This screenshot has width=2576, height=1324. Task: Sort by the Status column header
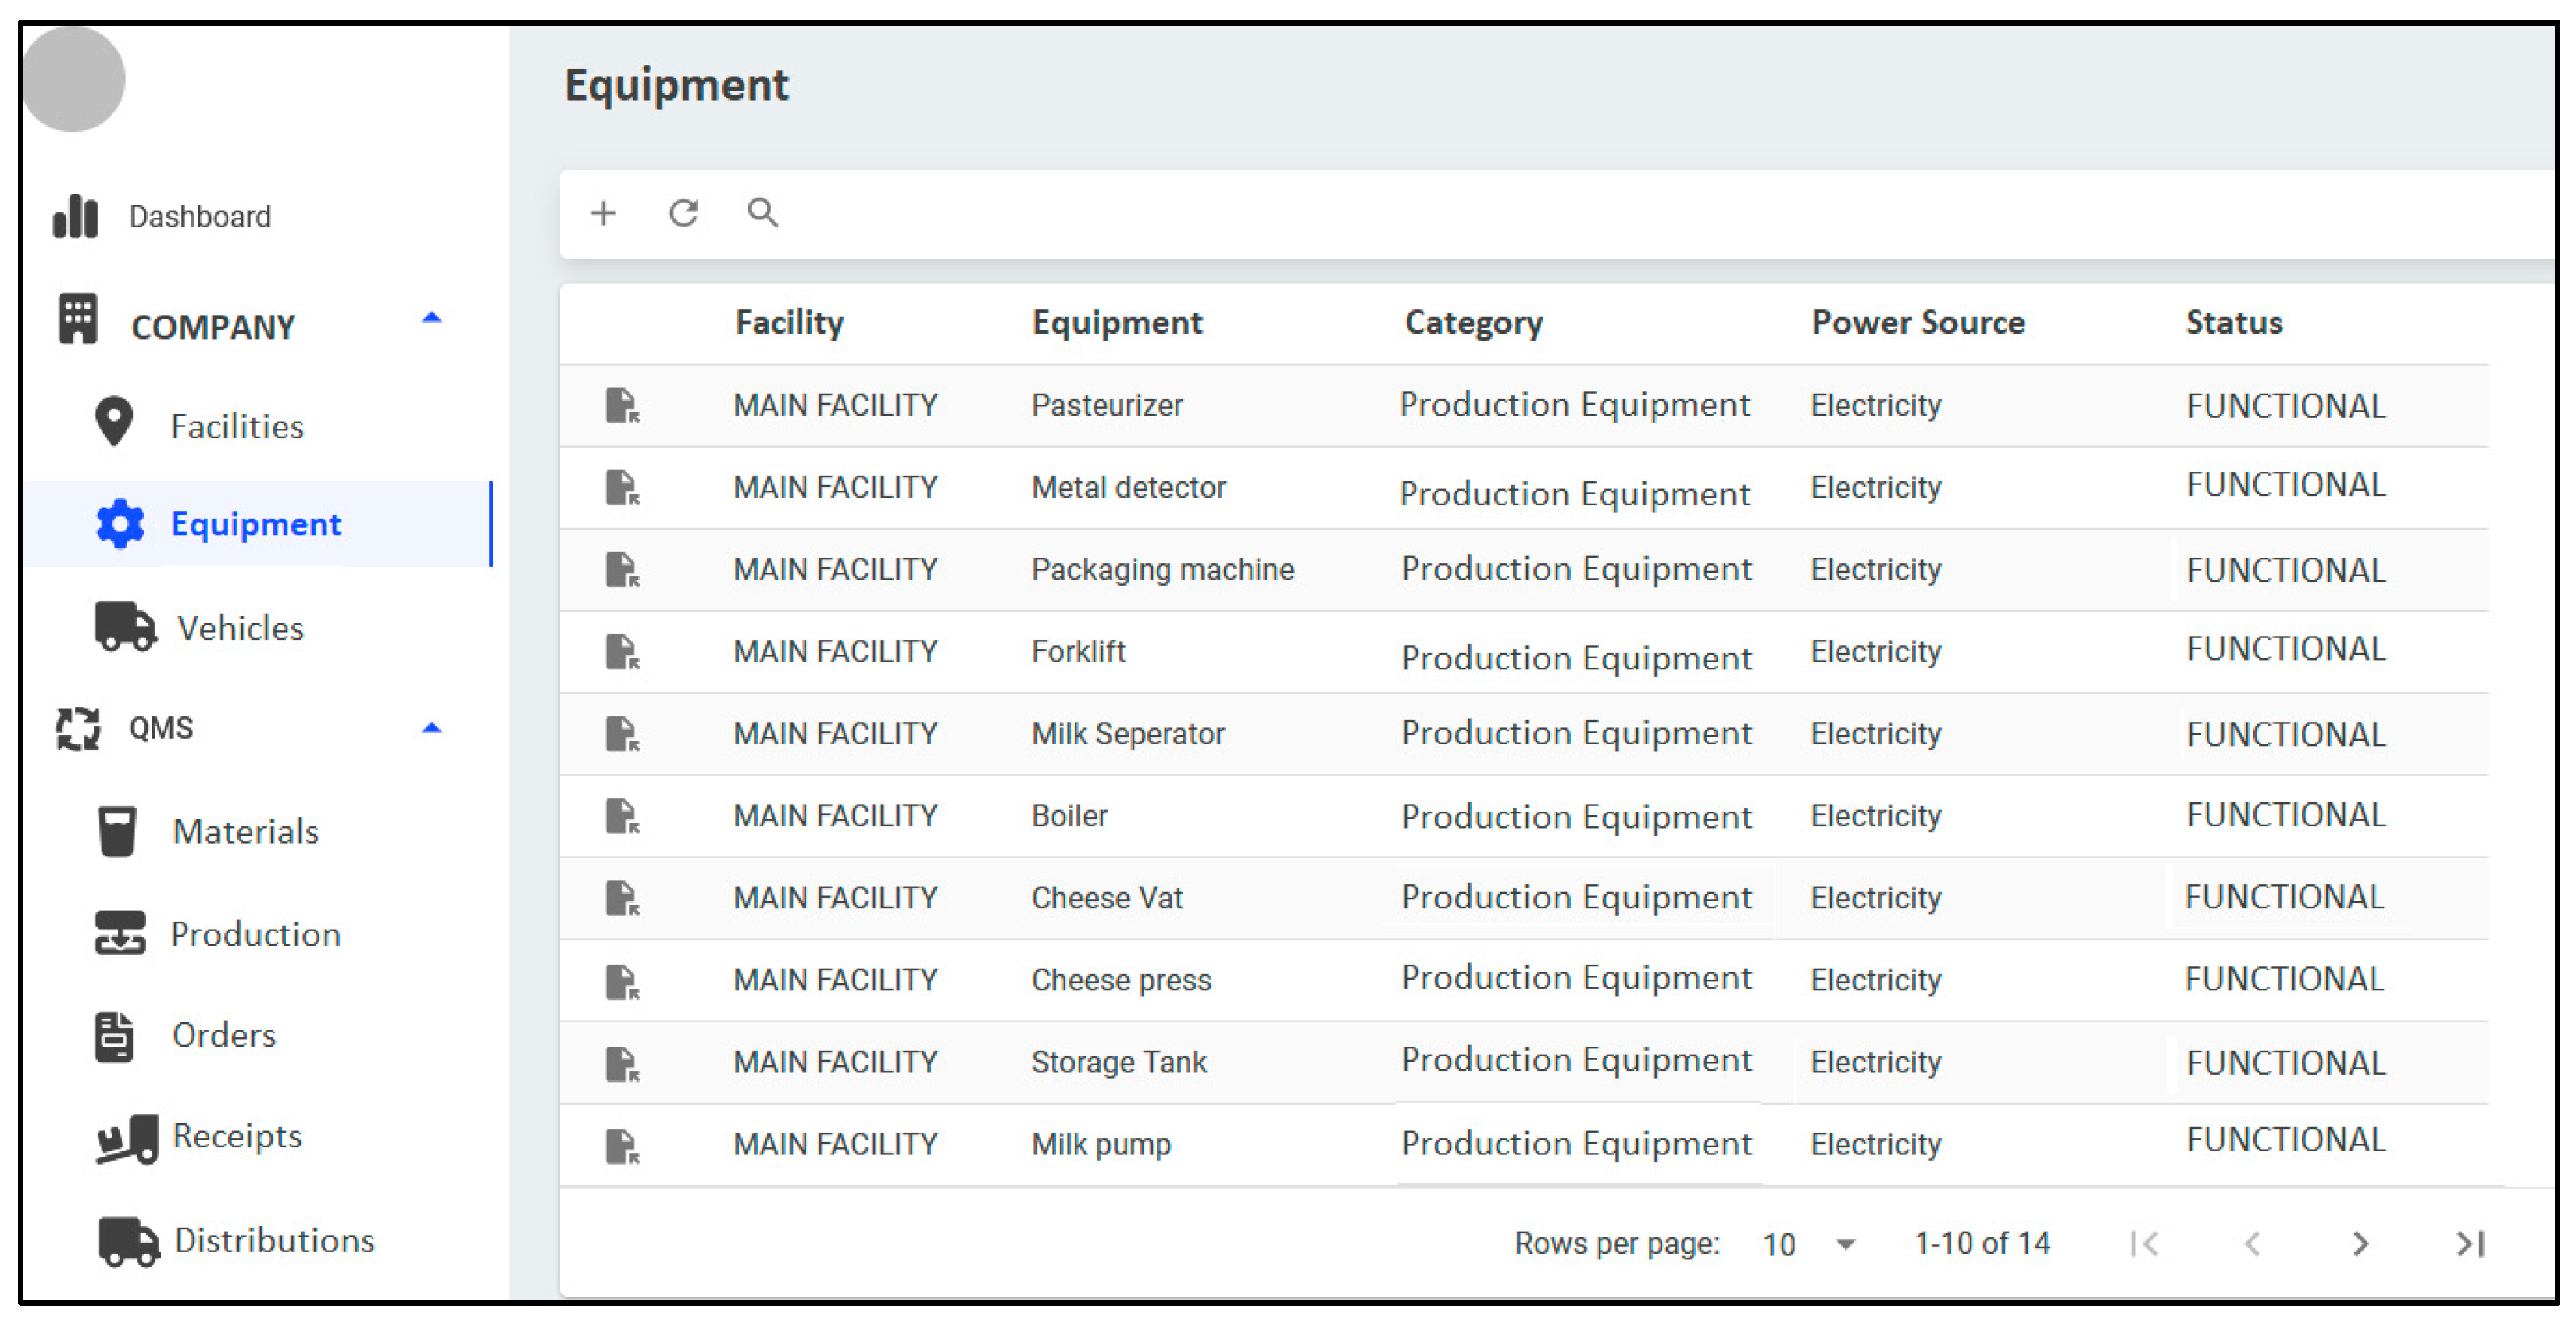click(x=2233, y=323)
